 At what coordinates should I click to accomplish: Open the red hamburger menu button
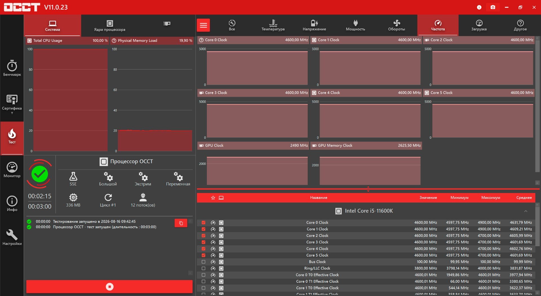point(203,25)
